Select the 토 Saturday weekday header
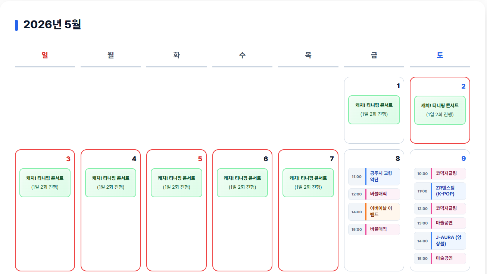The width and height of the screenshot is (487, 274). [x=440, y=55]
